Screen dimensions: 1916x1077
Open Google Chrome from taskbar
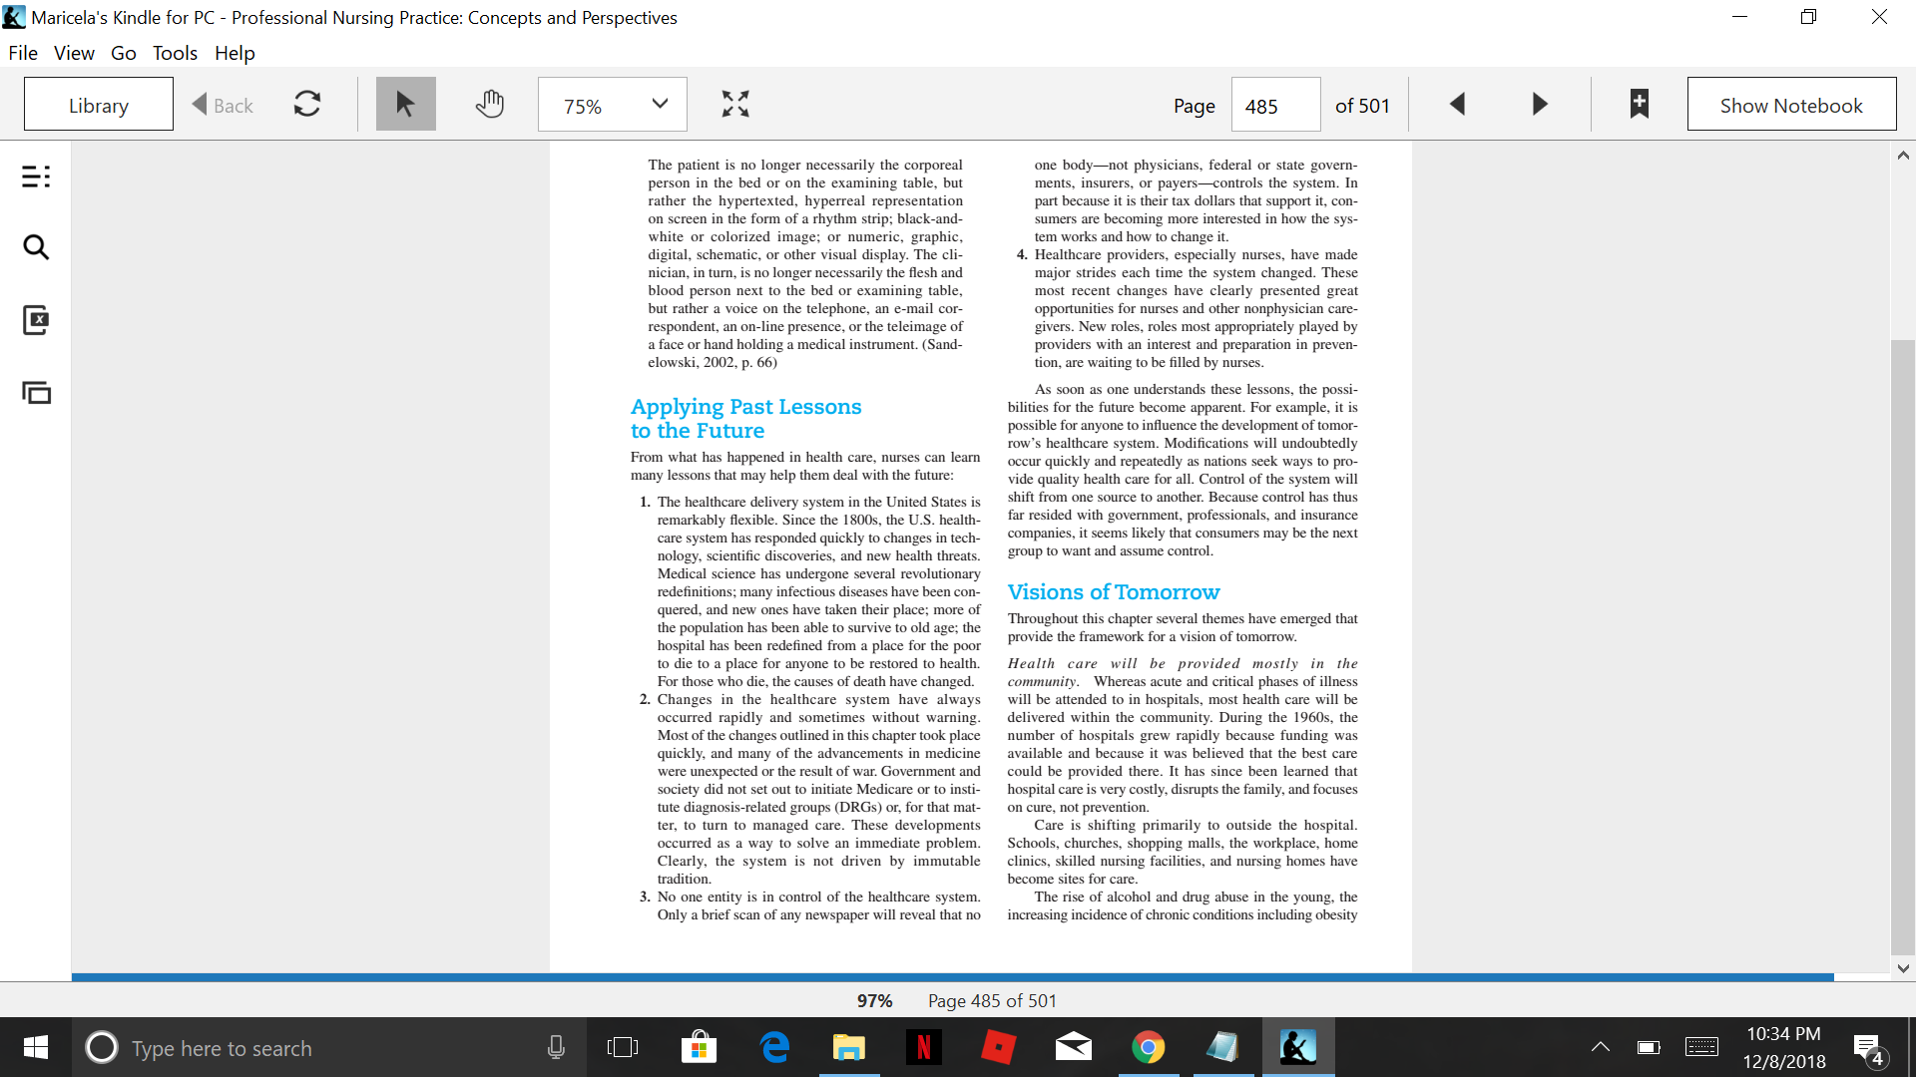coord(1149,1047)
